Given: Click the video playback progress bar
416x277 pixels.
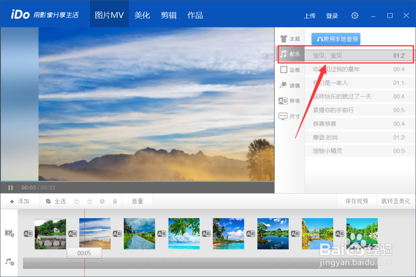Looking at the screenshot, I should (x=137, y=182).
